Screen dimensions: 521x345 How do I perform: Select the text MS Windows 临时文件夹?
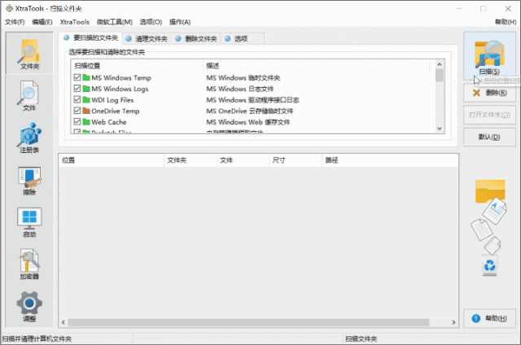coord(243,77)
